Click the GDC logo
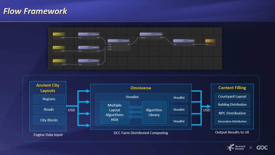The image size is (275, 155). tap(262, 148)
